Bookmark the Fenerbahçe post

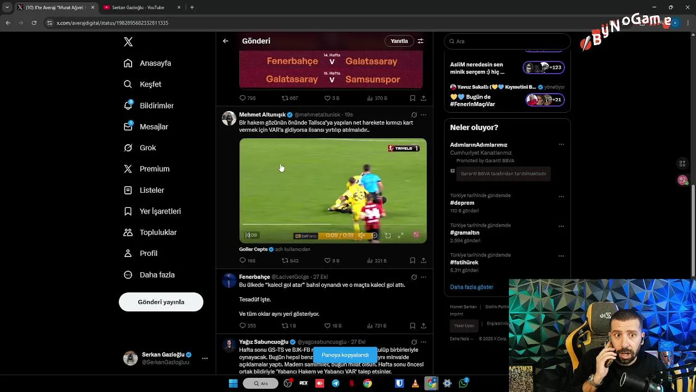point(413,326)
